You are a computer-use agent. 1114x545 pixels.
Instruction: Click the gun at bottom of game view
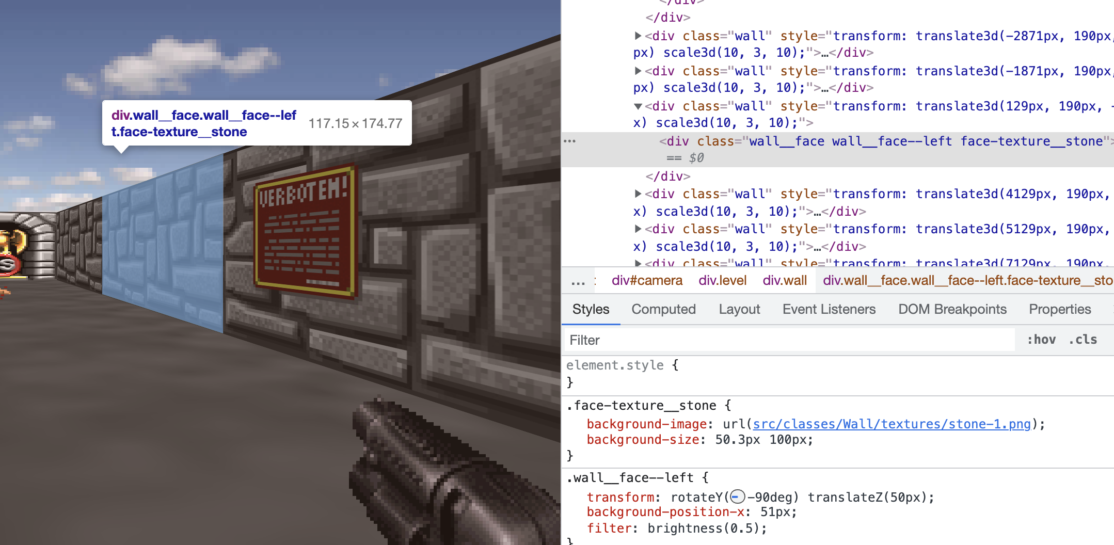[x=454, y=472]
